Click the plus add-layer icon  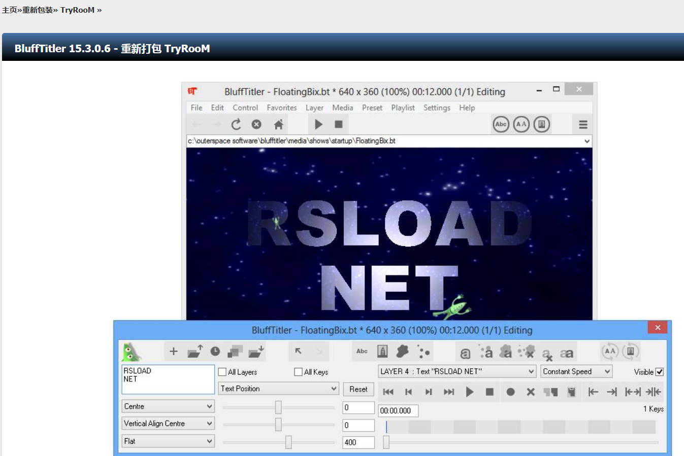pyautogui.click(x=174, y=351)
